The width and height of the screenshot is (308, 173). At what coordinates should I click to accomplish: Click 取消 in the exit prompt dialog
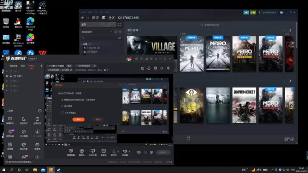[98, 120]
